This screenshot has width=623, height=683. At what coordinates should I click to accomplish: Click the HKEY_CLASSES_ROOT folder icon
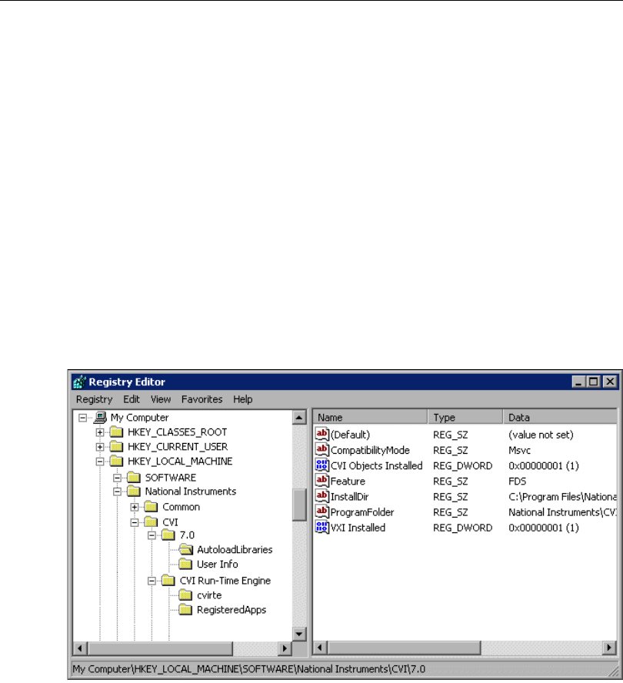point(116,432)
